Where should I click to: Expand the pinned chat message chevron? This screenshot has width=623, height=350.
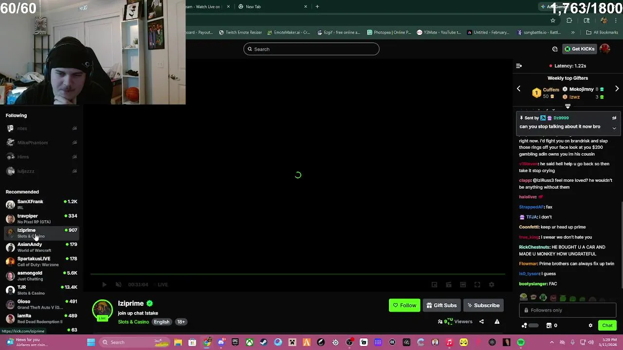coord(614,128)
